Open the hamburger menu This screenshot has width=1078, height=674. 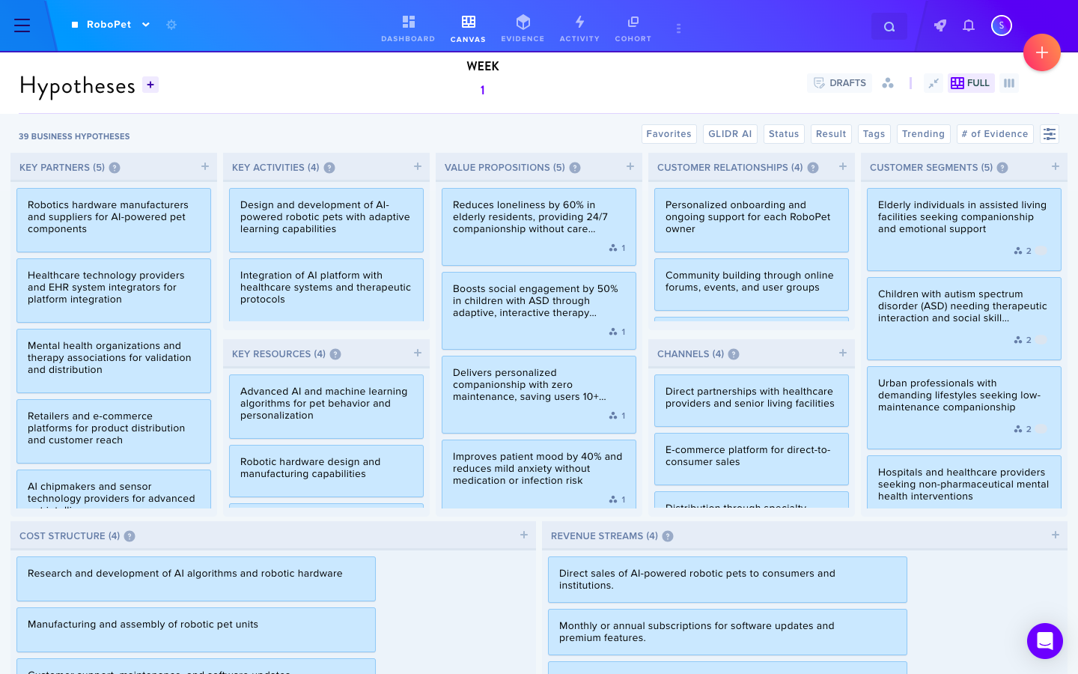[22, 25]
